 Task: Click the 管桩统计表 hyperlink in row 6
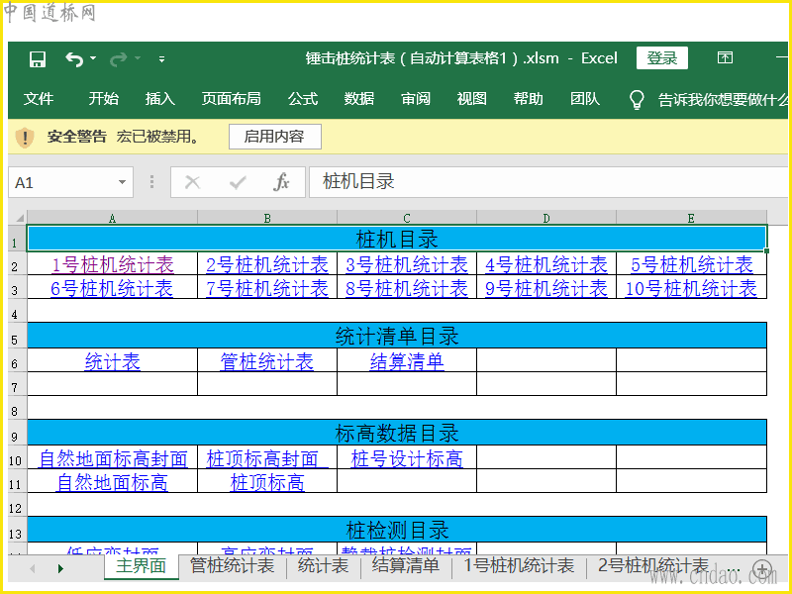coord(266,362)
